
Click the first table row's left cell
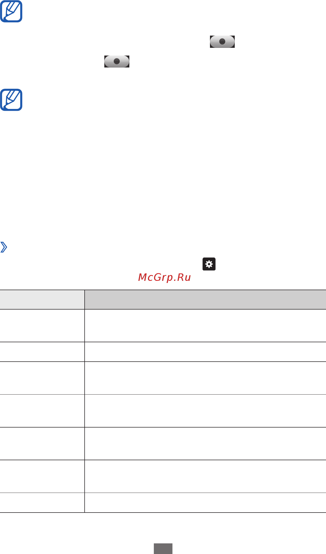click(42, 325)
